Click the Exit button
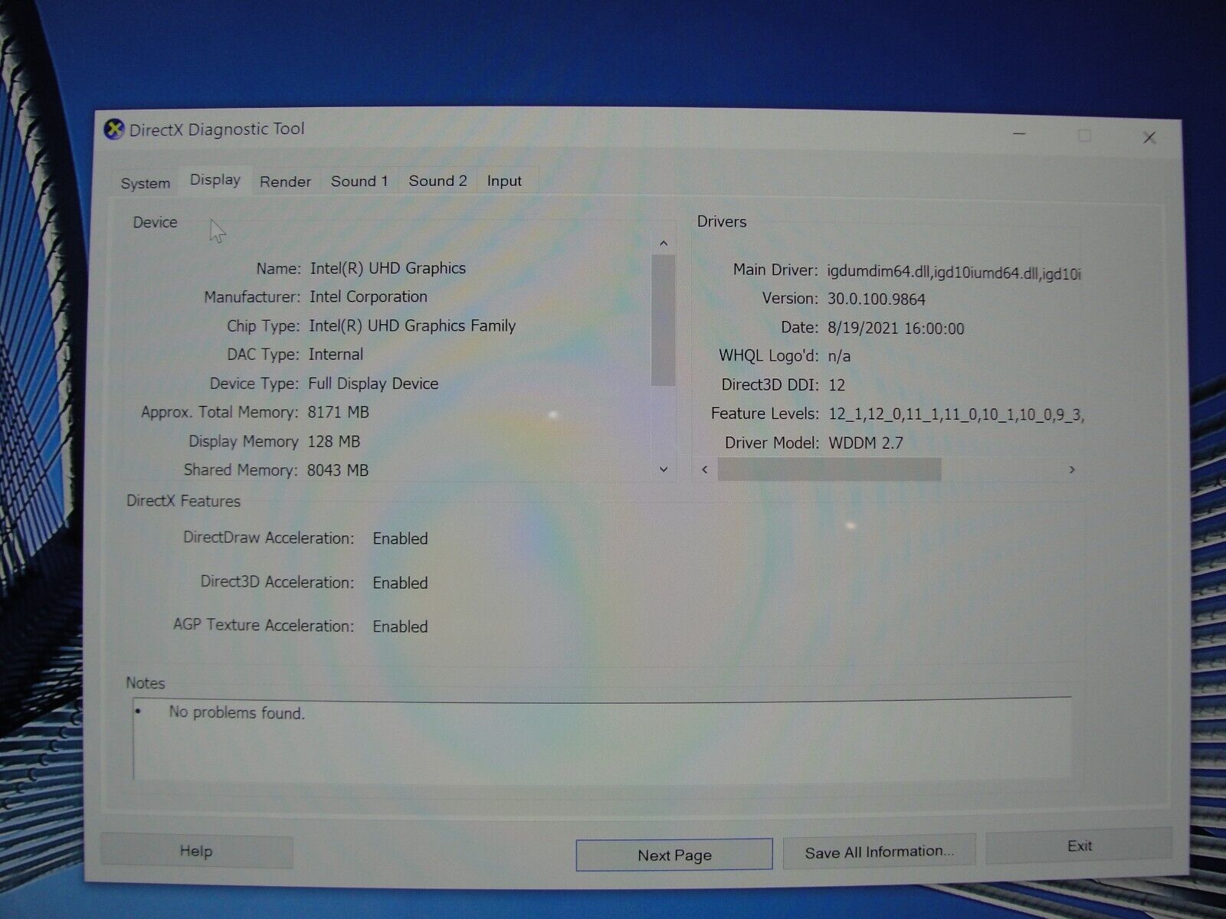 click(x=1079, y=845)
